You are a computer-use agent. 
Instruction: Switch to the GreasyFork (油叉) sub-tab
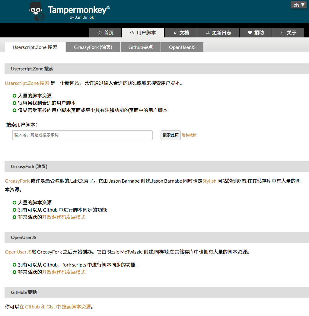tap(93, 47)
